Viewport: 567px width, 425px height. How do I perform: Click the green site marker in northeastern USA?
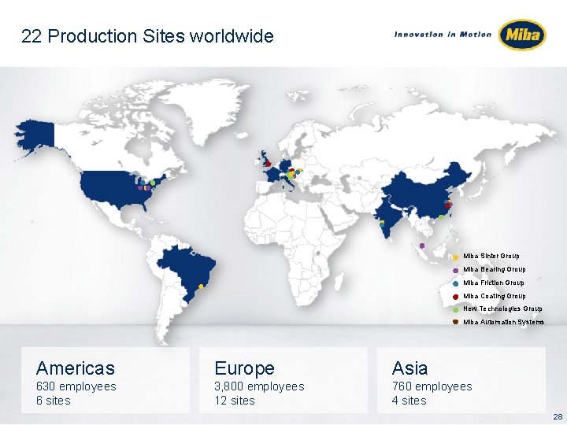[153, 183]
